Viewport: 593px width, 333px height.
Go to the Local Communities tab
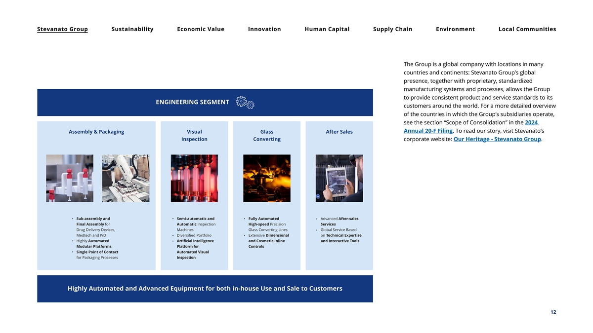click(x=527, y=29)
